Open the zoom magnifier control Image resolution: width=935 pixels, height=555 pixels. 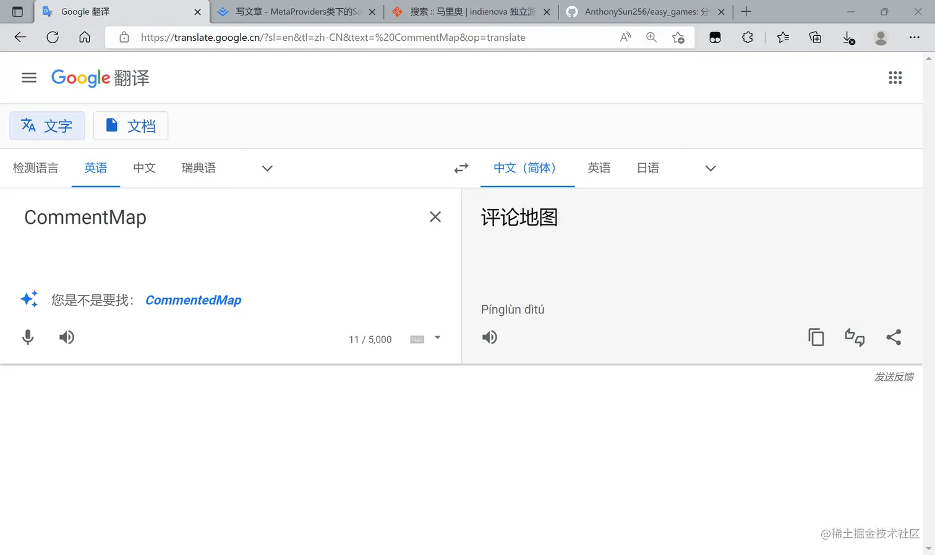651,38
